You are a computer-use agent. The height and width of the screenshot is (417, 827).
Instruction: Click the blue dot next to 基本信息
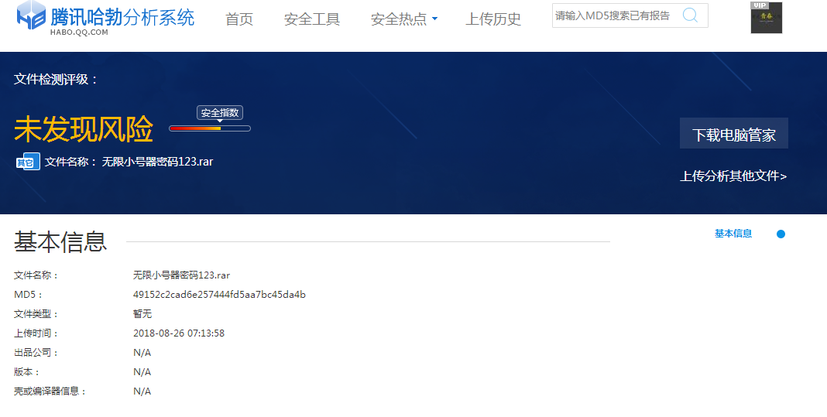(x=781, y=234)
